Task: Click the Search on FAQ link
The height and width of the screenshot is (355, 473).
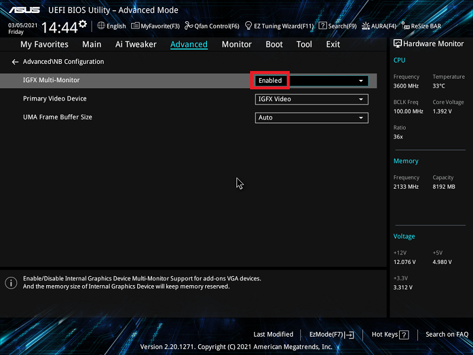Action: 446,334
